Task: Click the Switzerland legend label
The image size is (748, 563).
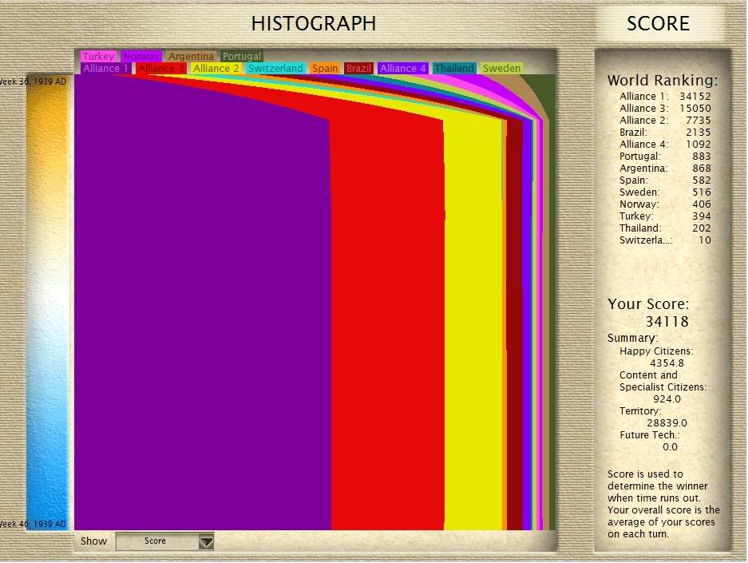Action: point(275,68)
